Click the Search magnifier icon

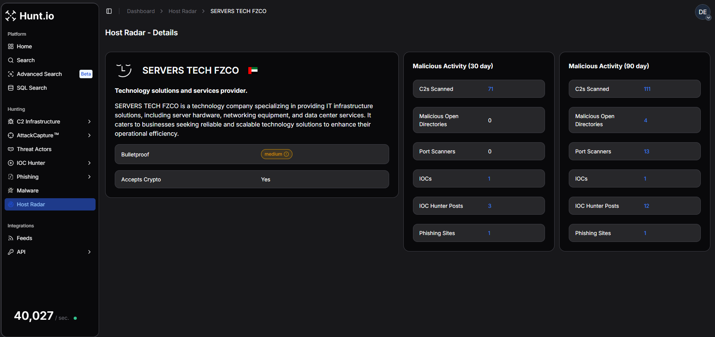[x=11, y=60]
